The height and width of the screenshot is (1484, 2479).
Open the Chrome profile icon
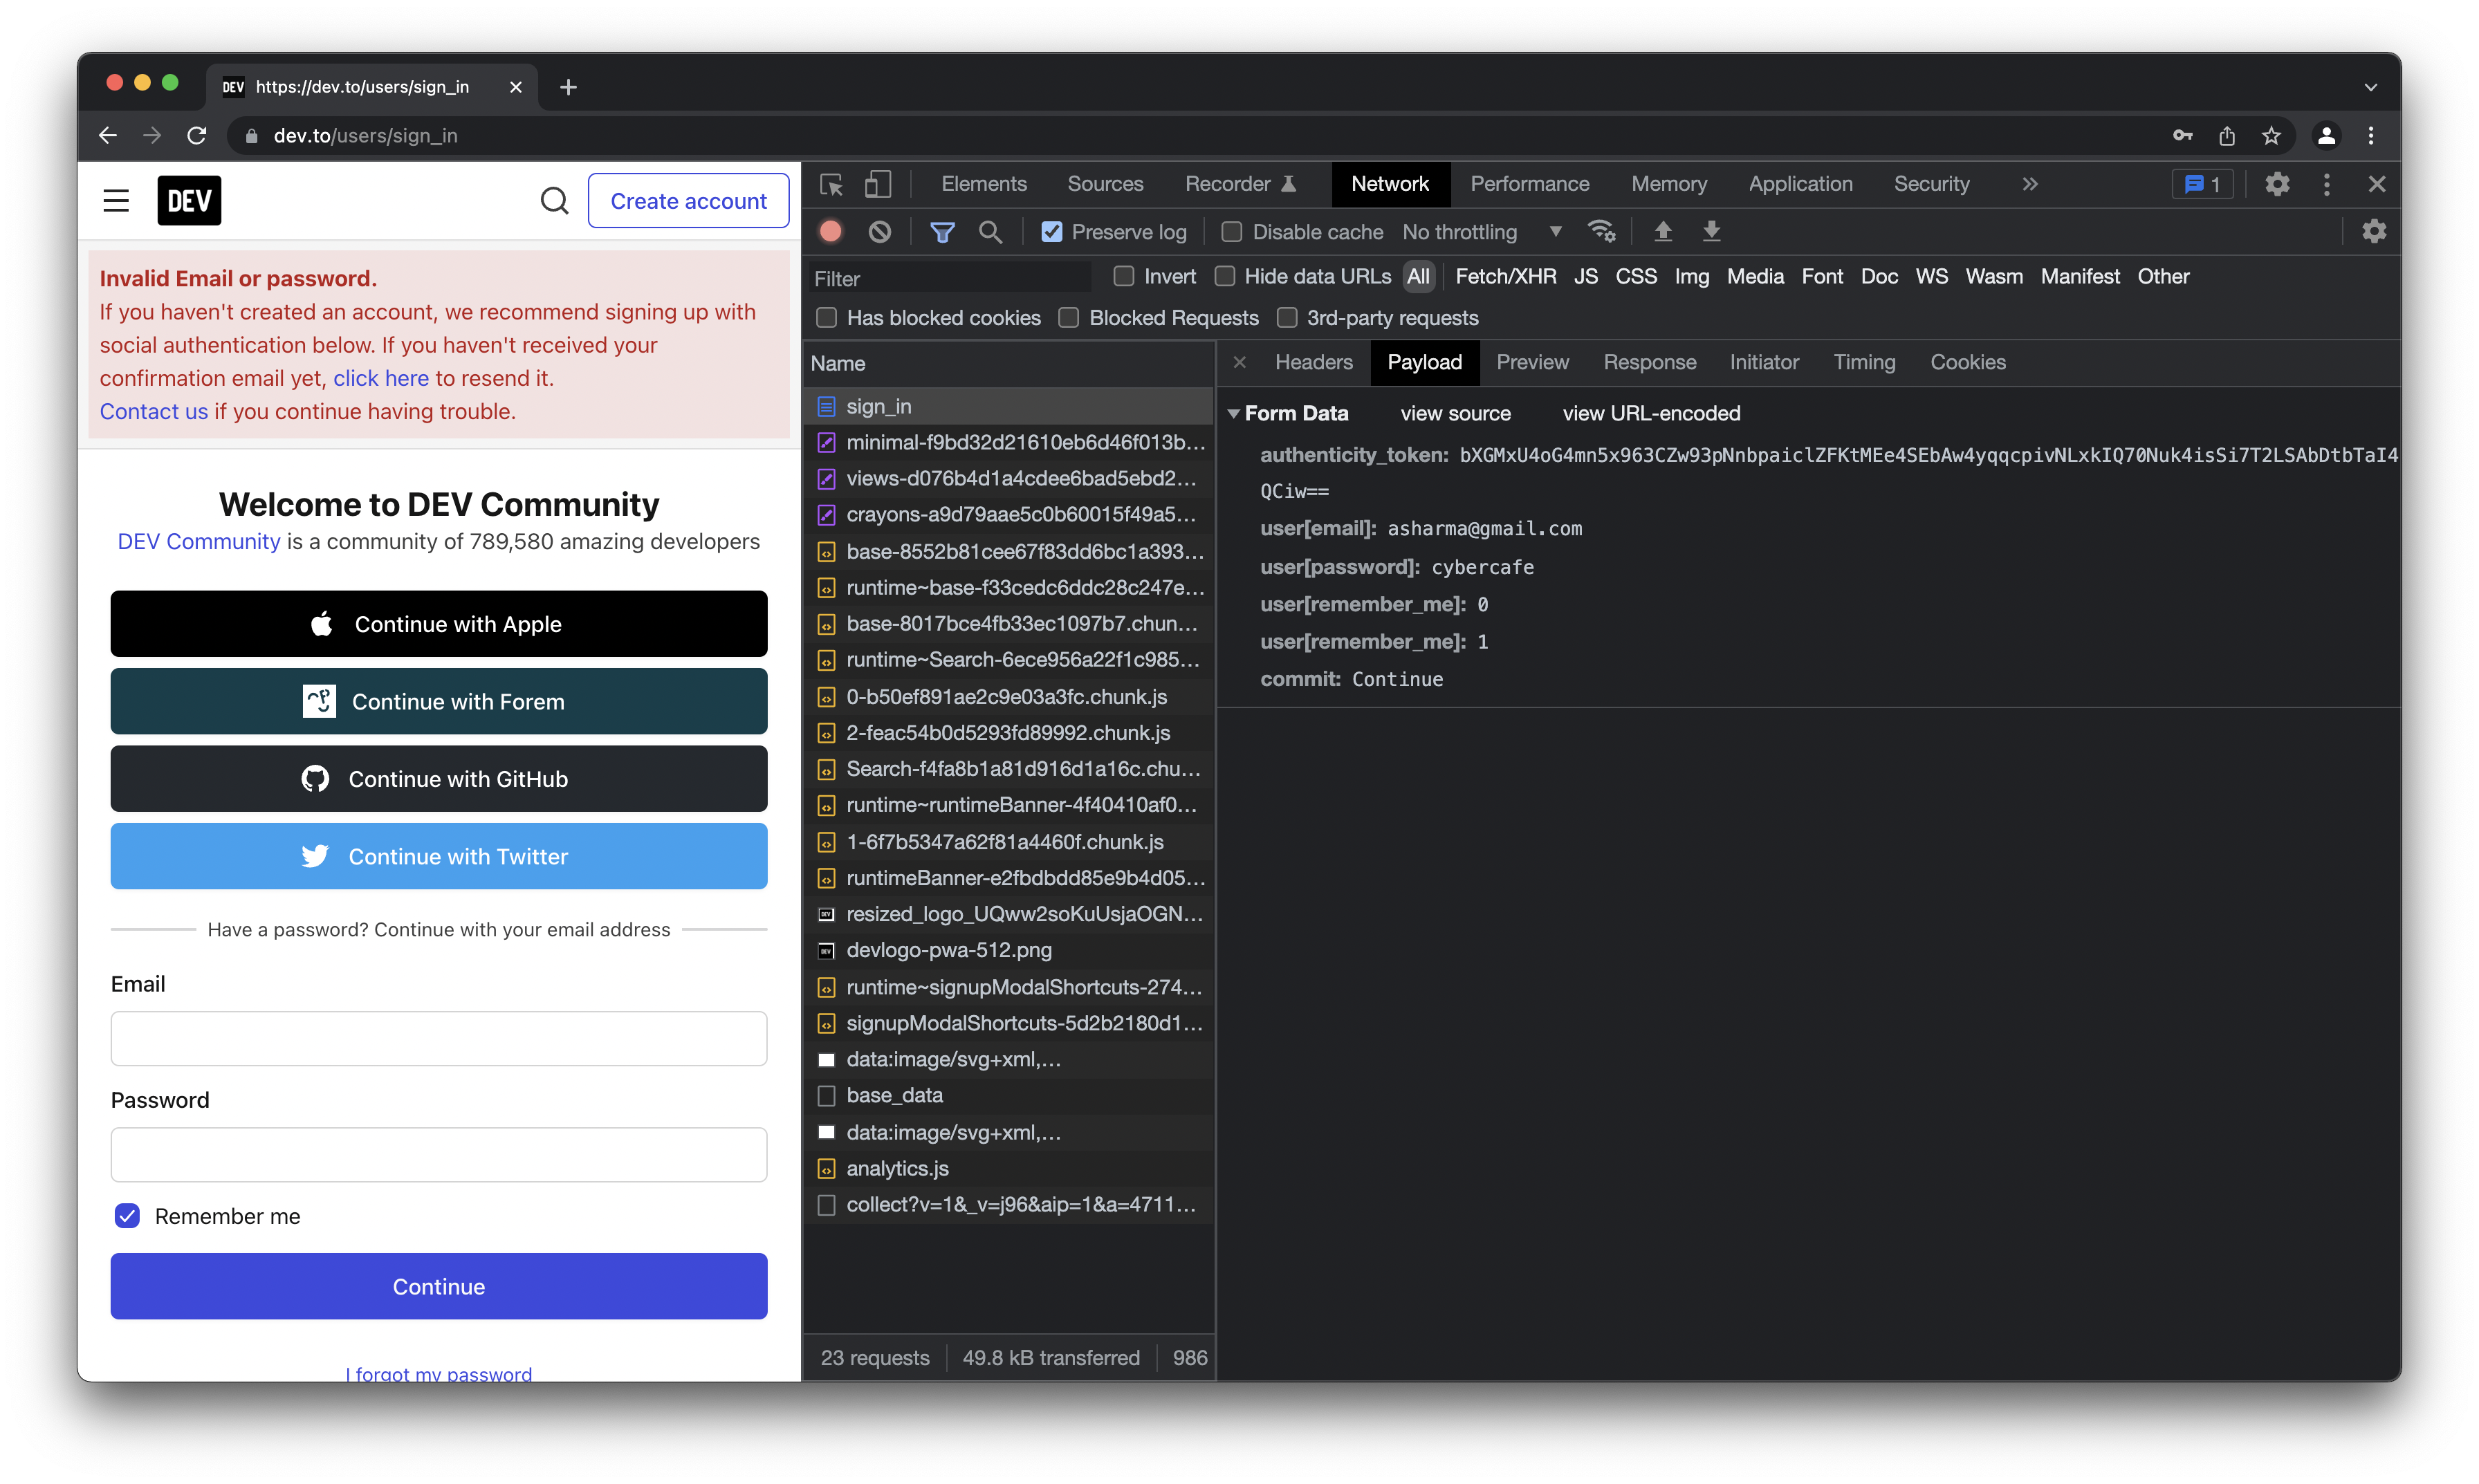point(2326,135)
